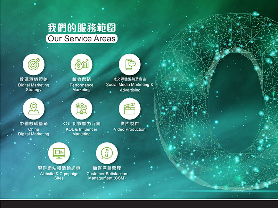Click 'Customer Satisfaction Management (CSM)' text
The height and width of the screenshot is (208, 278).
click(107, 176)
